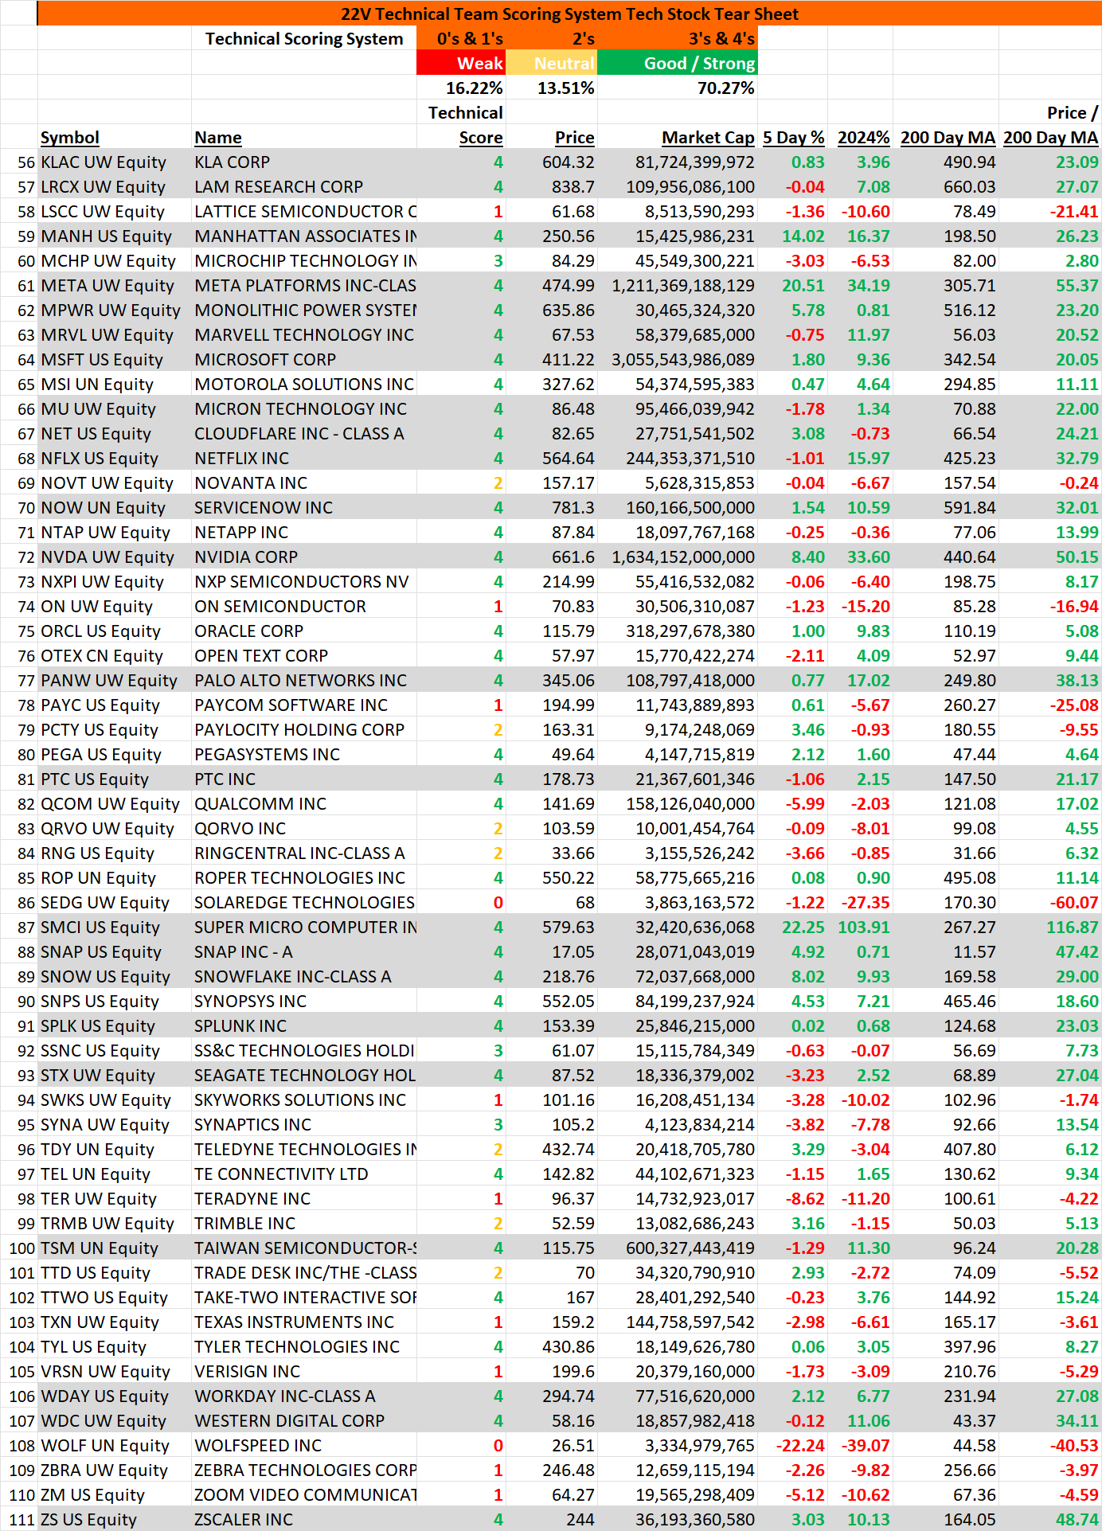Click the "Technical Scoring System" label cell
Viewport: 1102px width, 1531px height.
coord(304,38)
